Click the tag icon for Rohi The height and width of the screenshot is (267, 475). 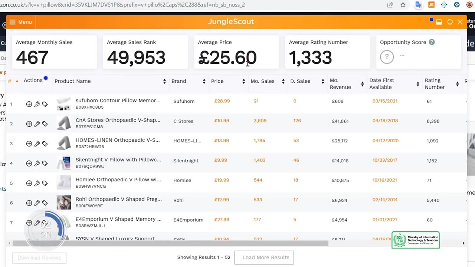45,203
